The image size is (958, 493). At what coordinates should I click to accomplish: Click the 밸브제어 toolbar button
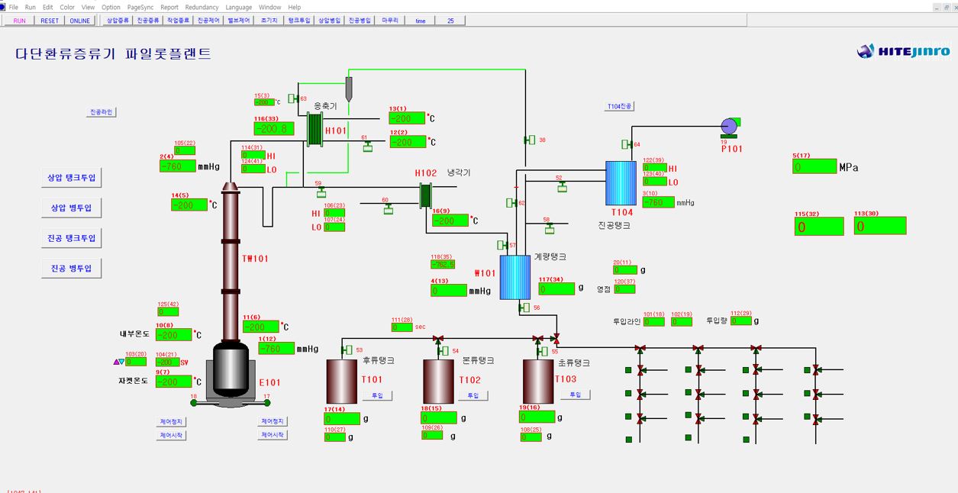(239, 21)
